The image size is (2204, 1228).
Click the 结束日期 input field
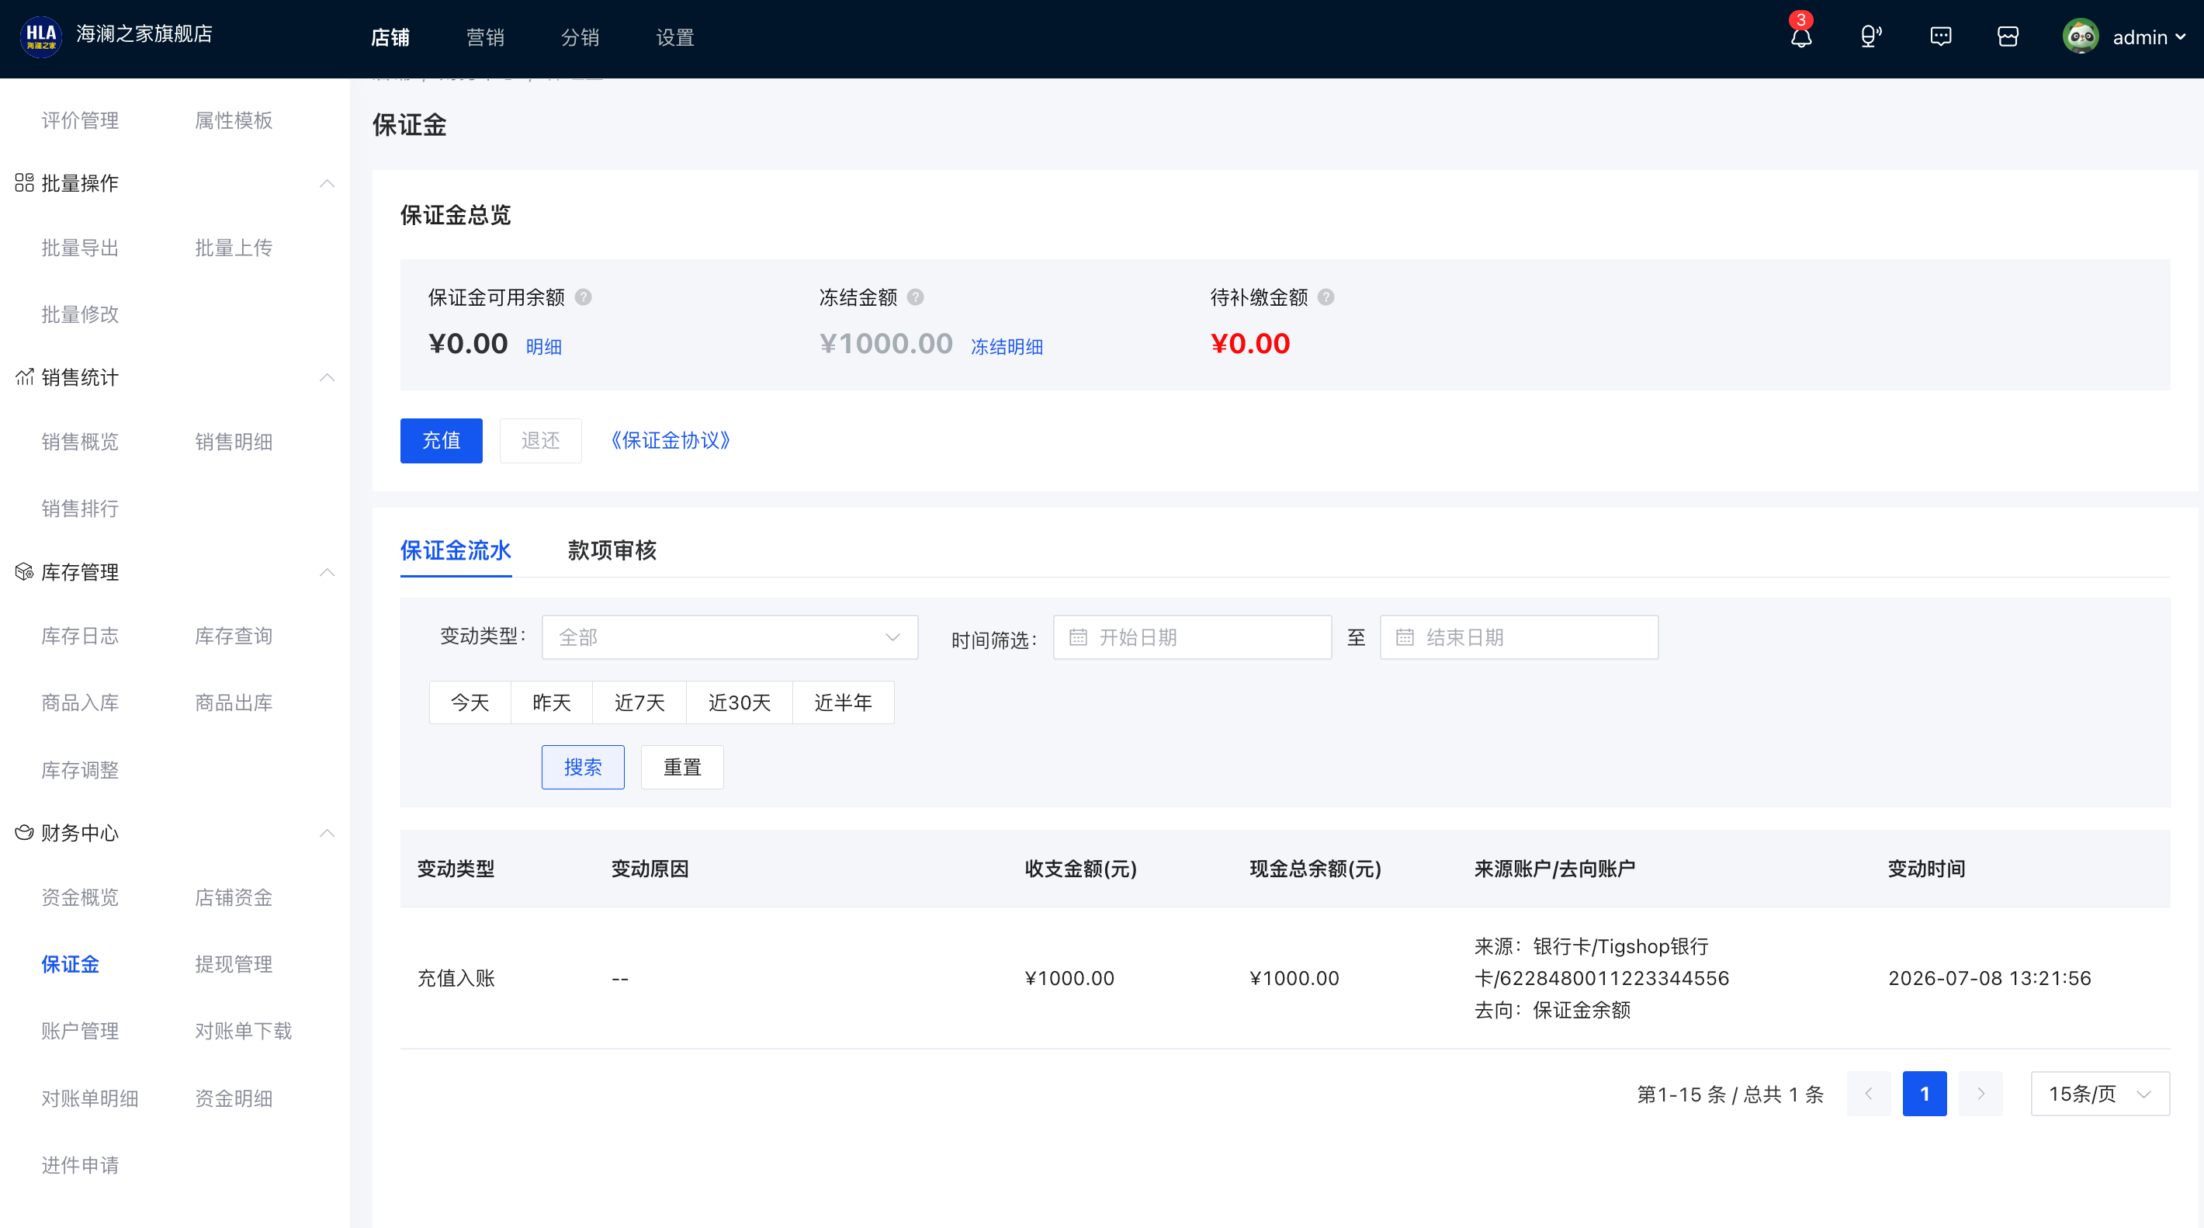[x=1520, y=637]
